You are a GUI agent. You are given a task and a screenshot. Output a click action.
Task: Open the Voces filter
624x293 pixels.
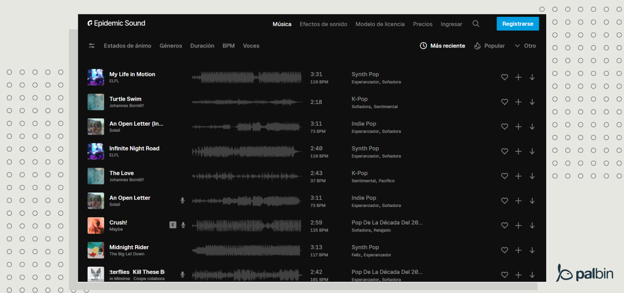[251, 46]
